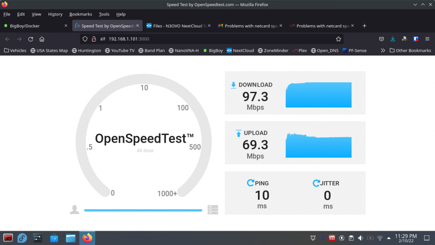Viewport: 435px width, 245px height.
Task: Open the tracking protection shield icon
Action: (x=85, y=39)
